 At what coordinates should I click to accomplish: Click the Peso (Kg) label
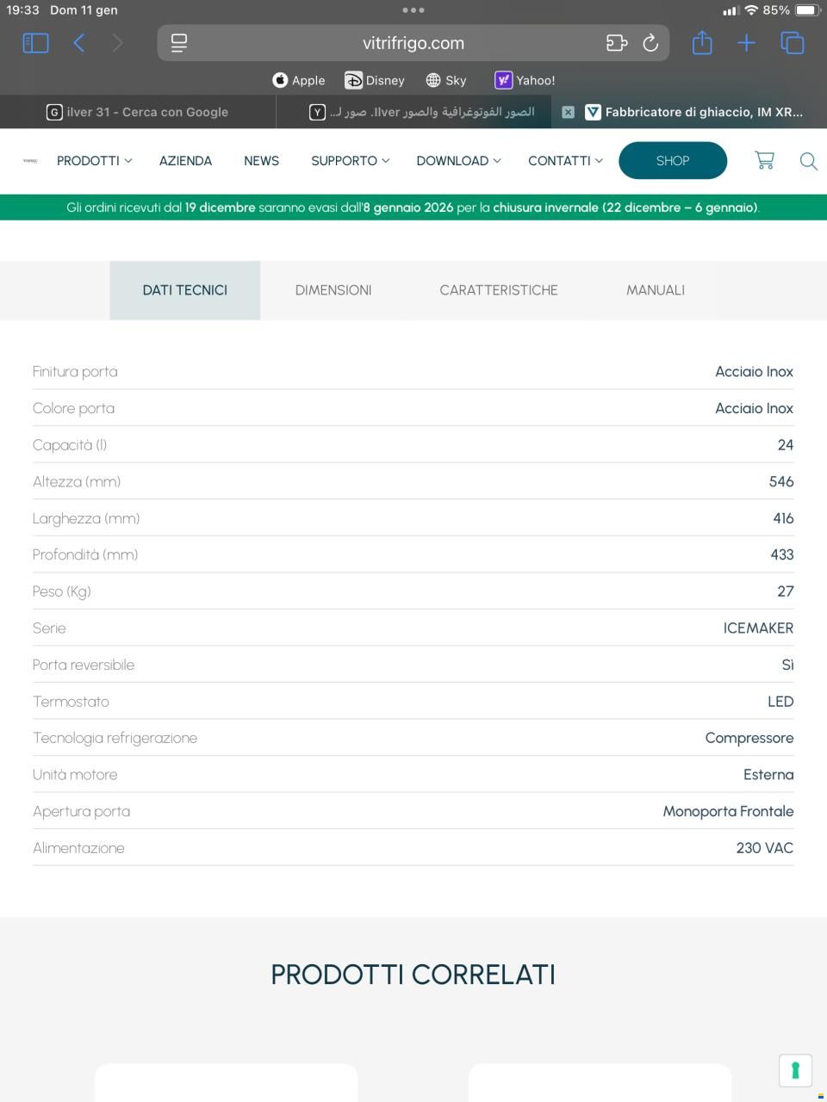point(62,591)
